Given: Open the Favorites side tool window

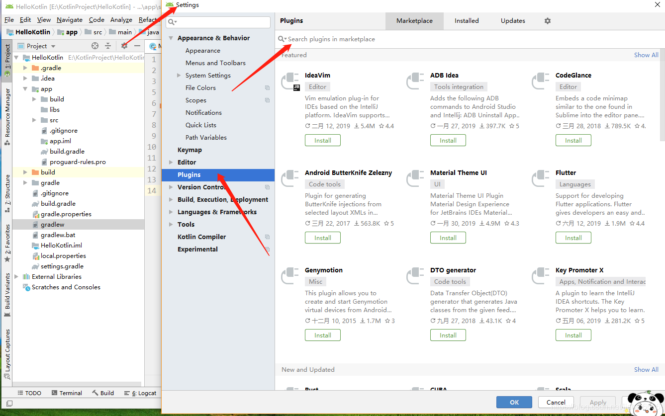Looking at the screenshot, I should (x=7, y=244).
